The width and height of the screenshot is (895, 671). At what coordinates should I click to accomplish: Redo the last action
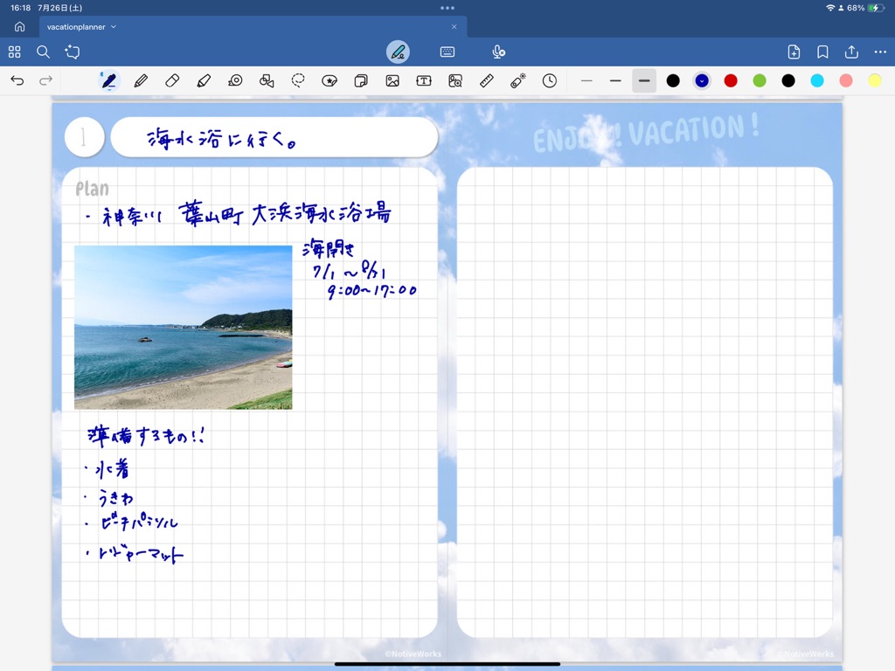point(45,80)
